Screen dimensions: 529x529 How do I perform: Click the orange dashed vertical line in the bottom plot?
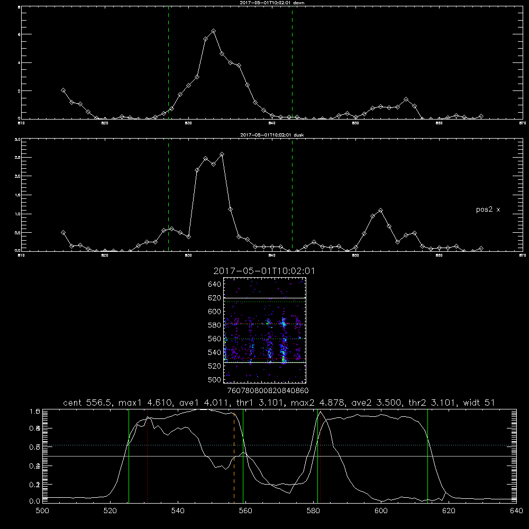[x=234, y=457]
